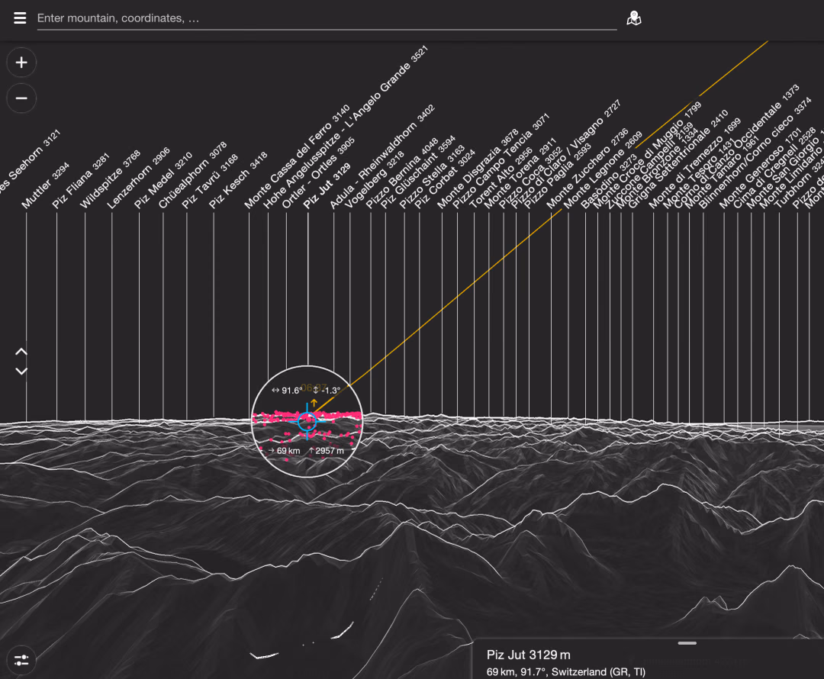The height and width of the screenshot is (679, 824).
Task: Click the 91.6° azimuth readout in viewfinder
Action: [x=287, y=391]
